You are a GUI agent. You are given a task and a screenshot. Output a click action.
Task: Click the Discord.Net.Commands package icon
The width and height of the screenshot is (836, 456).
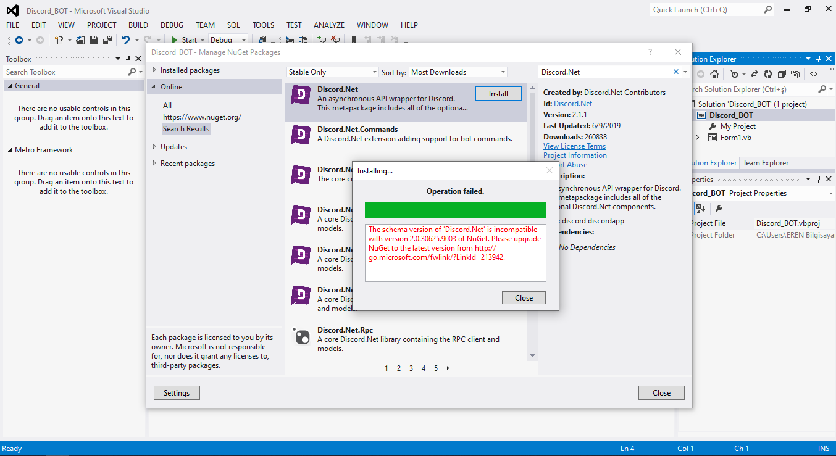pyautogui.click(x=301, y=135)
